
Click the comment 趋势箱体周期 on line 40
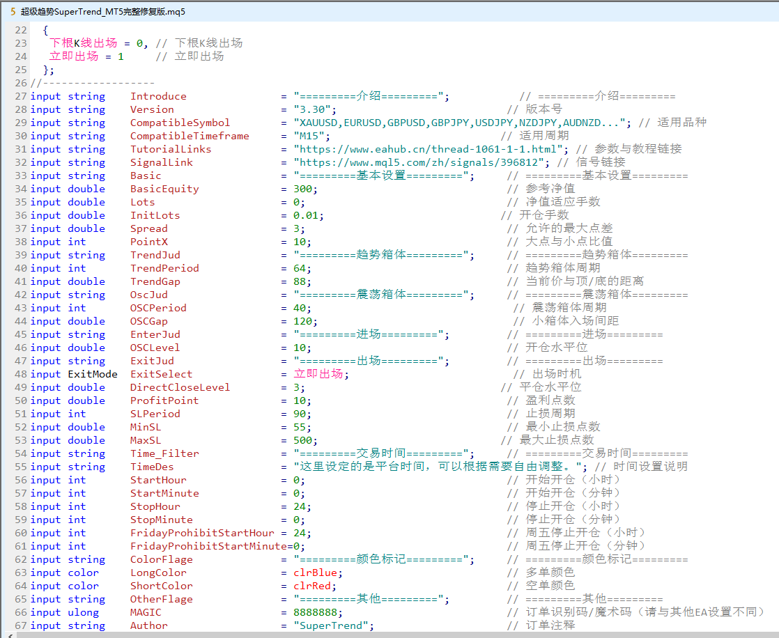click(x=563, y=268)
